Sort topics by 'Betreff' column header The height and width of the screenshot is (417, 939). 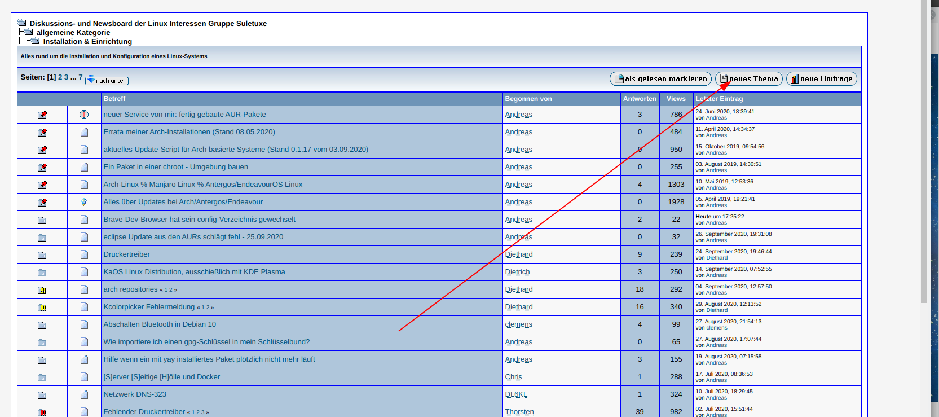click(x=114, y=99)
